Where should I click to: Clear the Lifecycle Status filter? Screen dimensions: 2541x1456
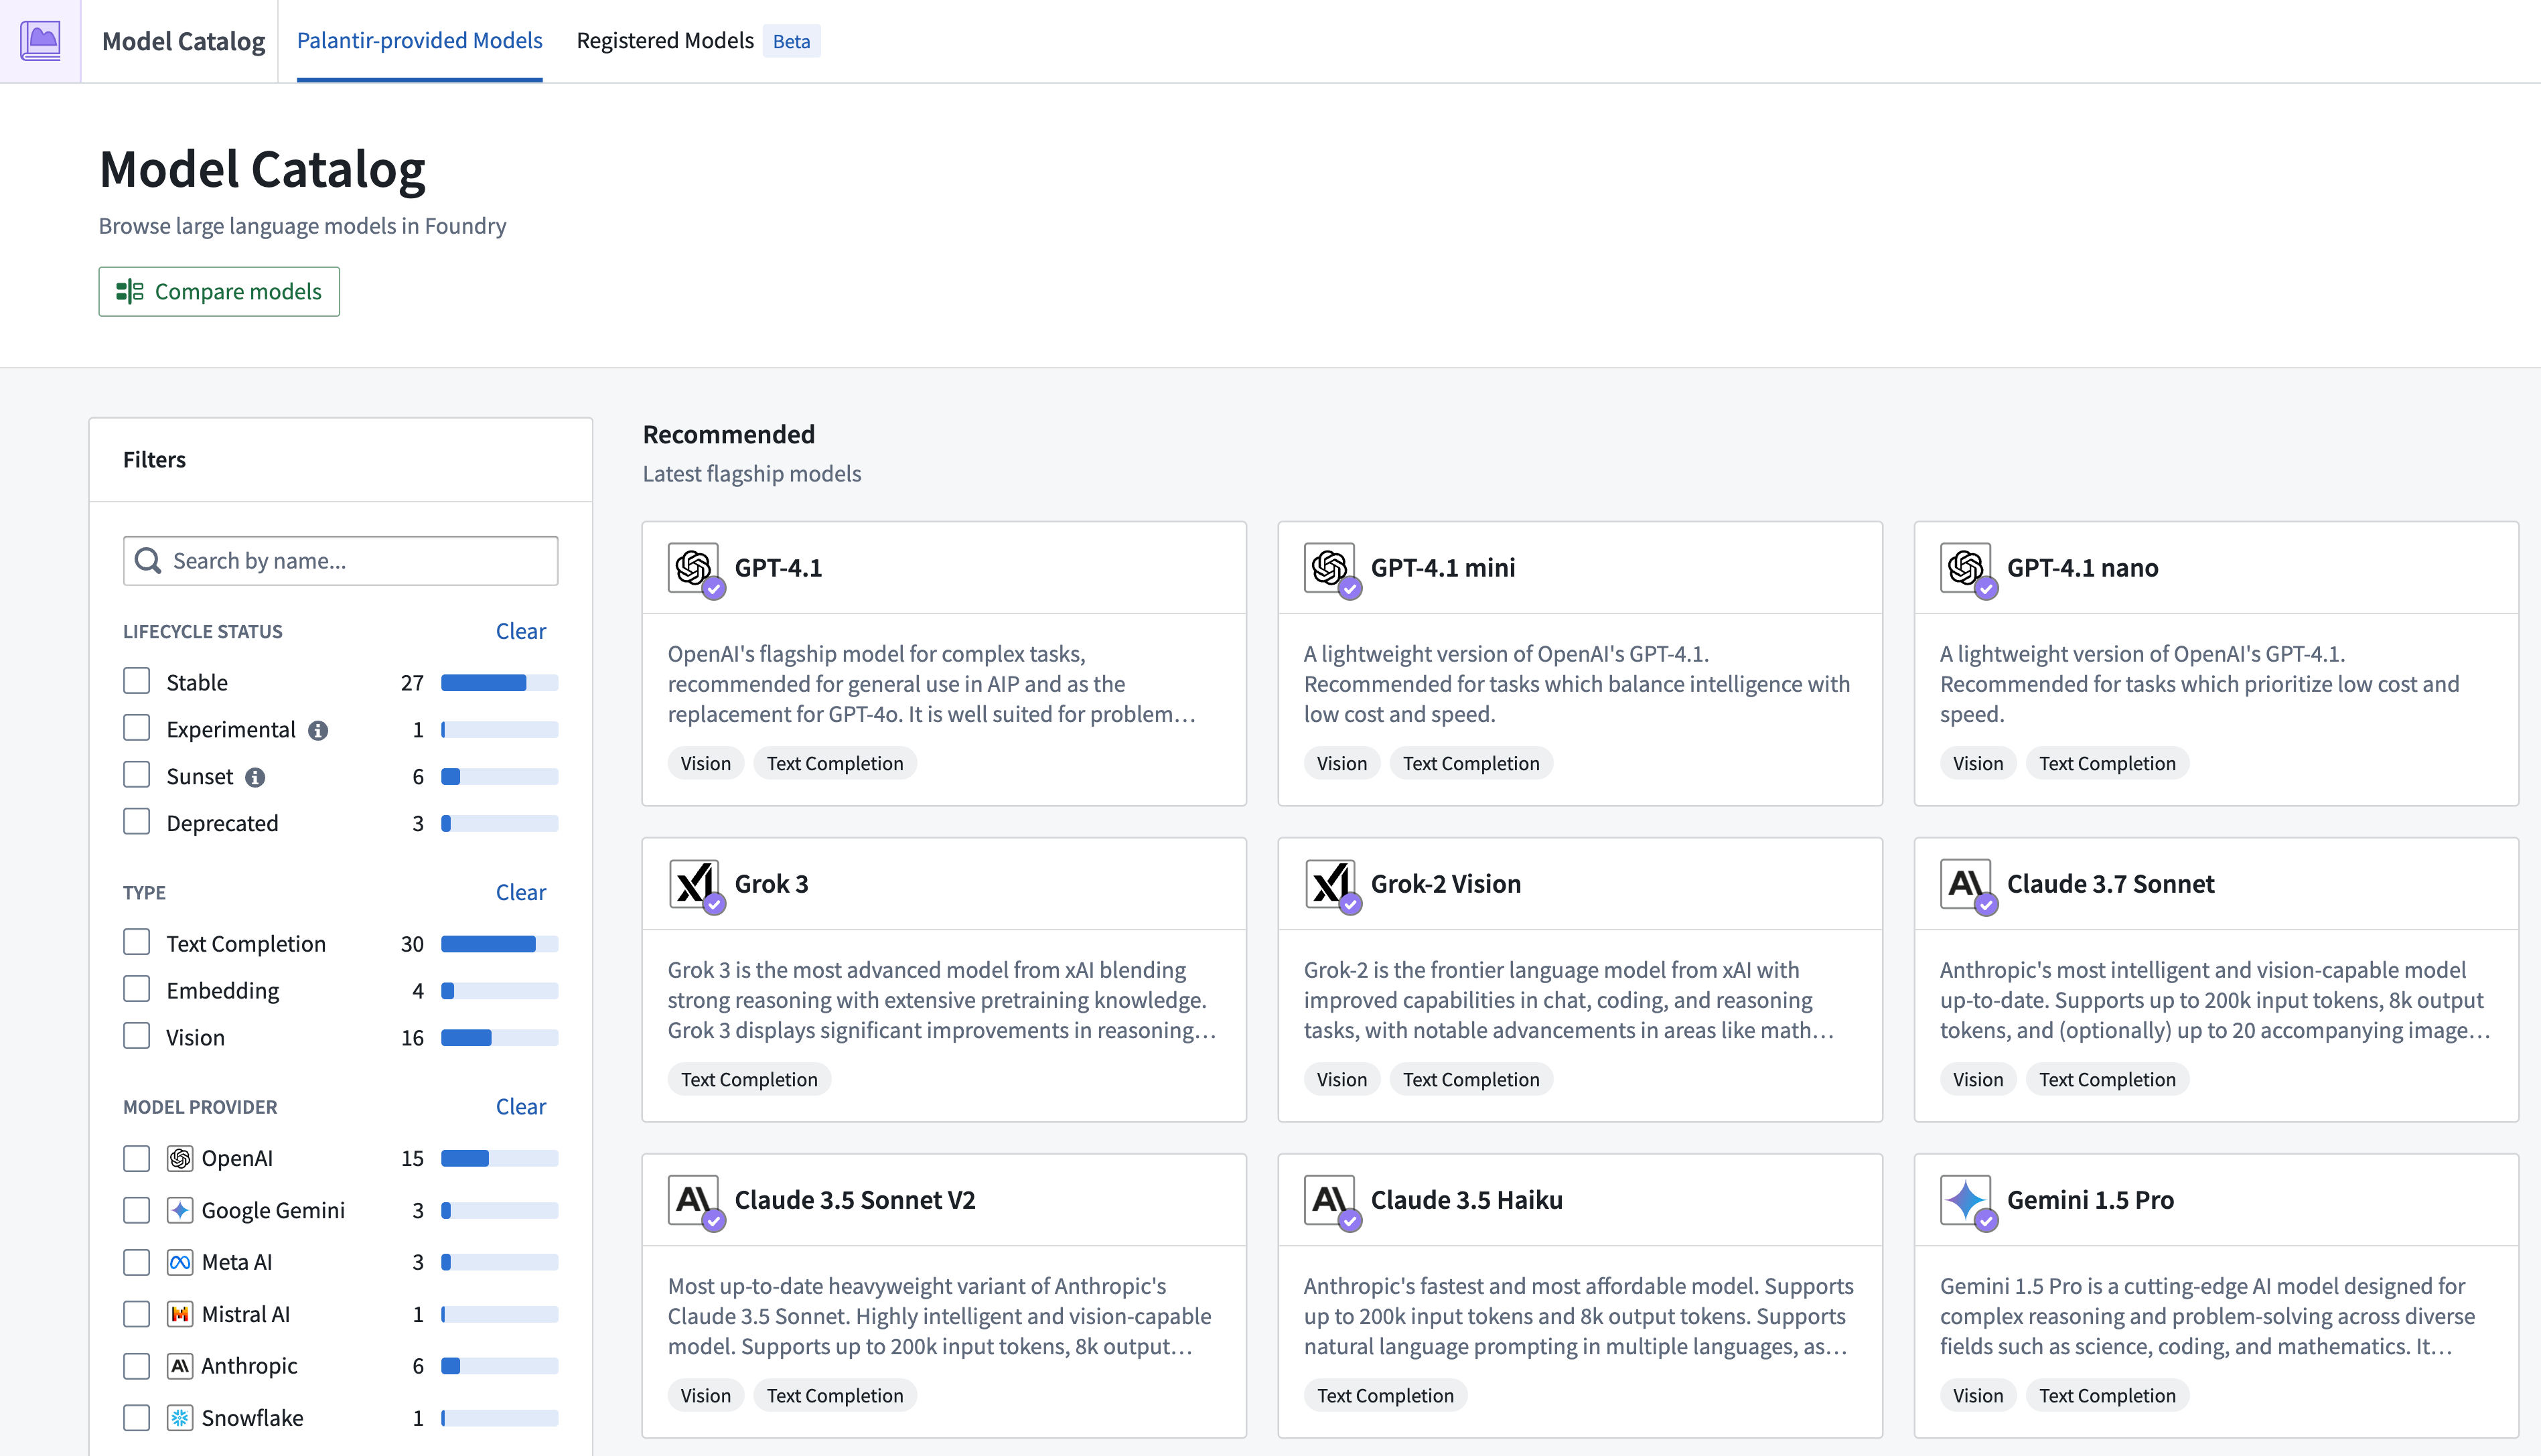pyautogui.click(x=520, y=631)
